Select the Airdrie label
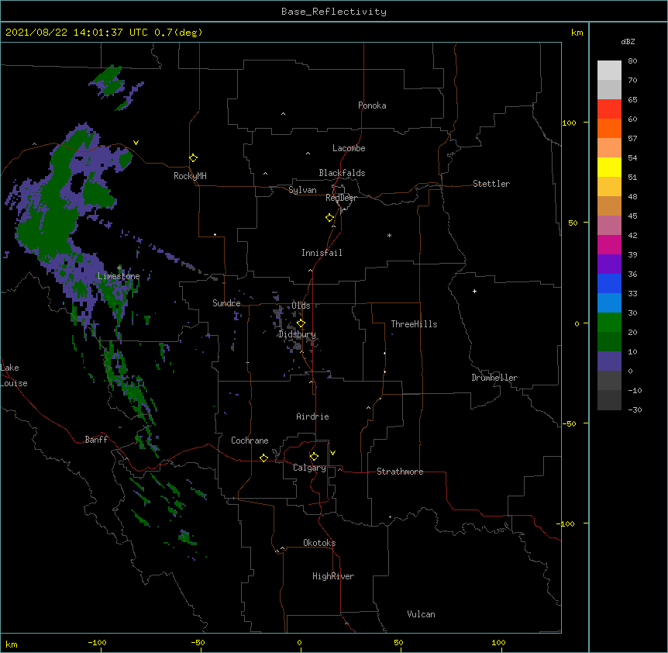 point(313,416)
